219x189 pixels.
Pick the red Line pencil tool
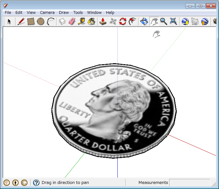point(21,21)
